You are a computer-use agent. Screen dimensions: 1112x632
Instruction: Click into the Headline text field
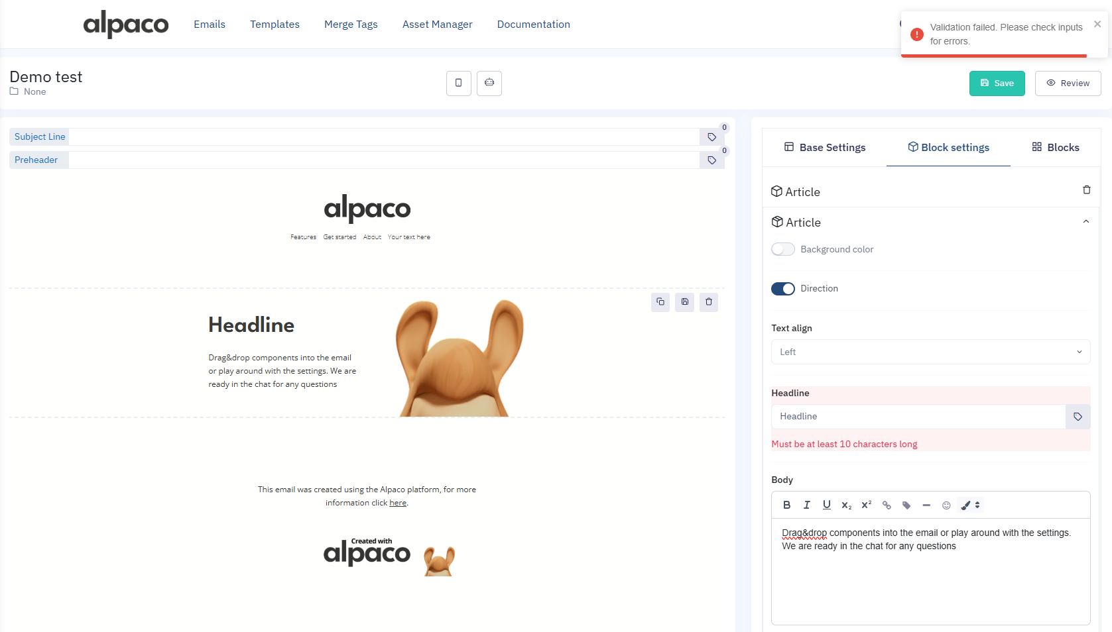(918, 417)
